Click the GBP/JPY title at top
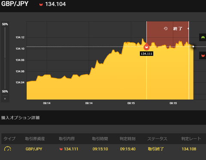 [x=15, y=4]
